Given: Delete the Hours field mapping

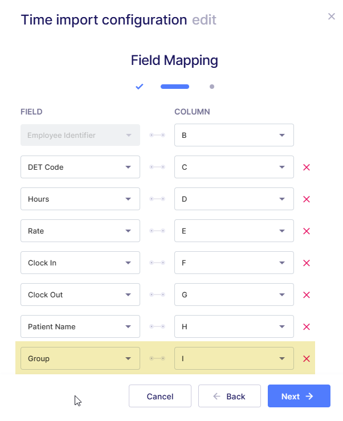Looking at the screenshot, I should coord(306,199).
